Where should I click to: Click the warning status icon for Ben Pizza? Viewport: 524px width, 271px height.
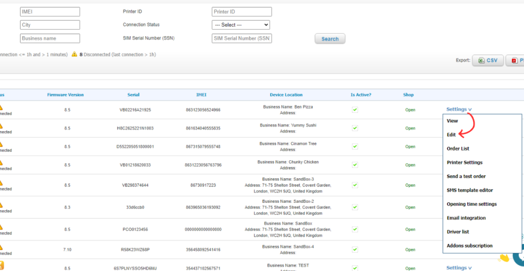pyautogui.click(x=1, y=108)
